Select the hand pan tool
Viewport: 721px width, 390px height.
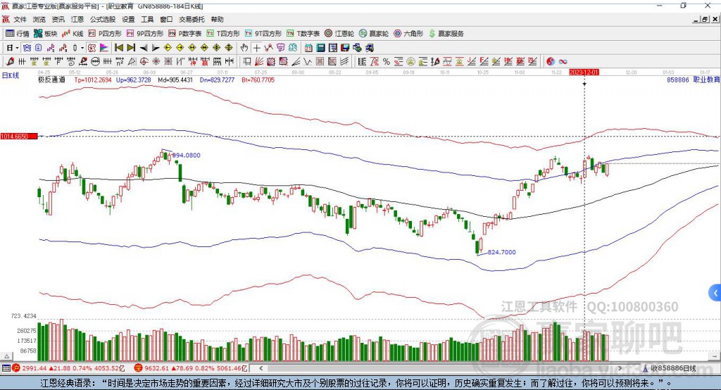[244, 47]
